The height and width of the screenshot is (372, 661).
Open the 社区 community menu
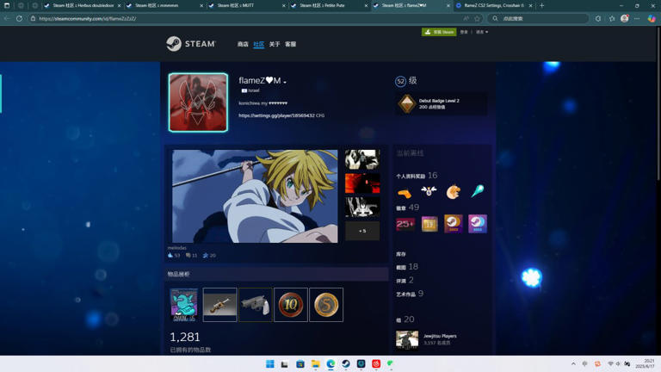[258, 44]
